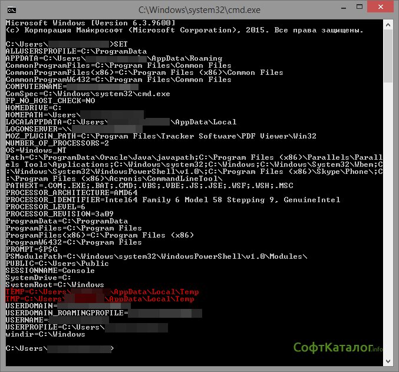Click the SET command on the prompt line
Viewport: 399px width, 372px height.
[120, 44]
